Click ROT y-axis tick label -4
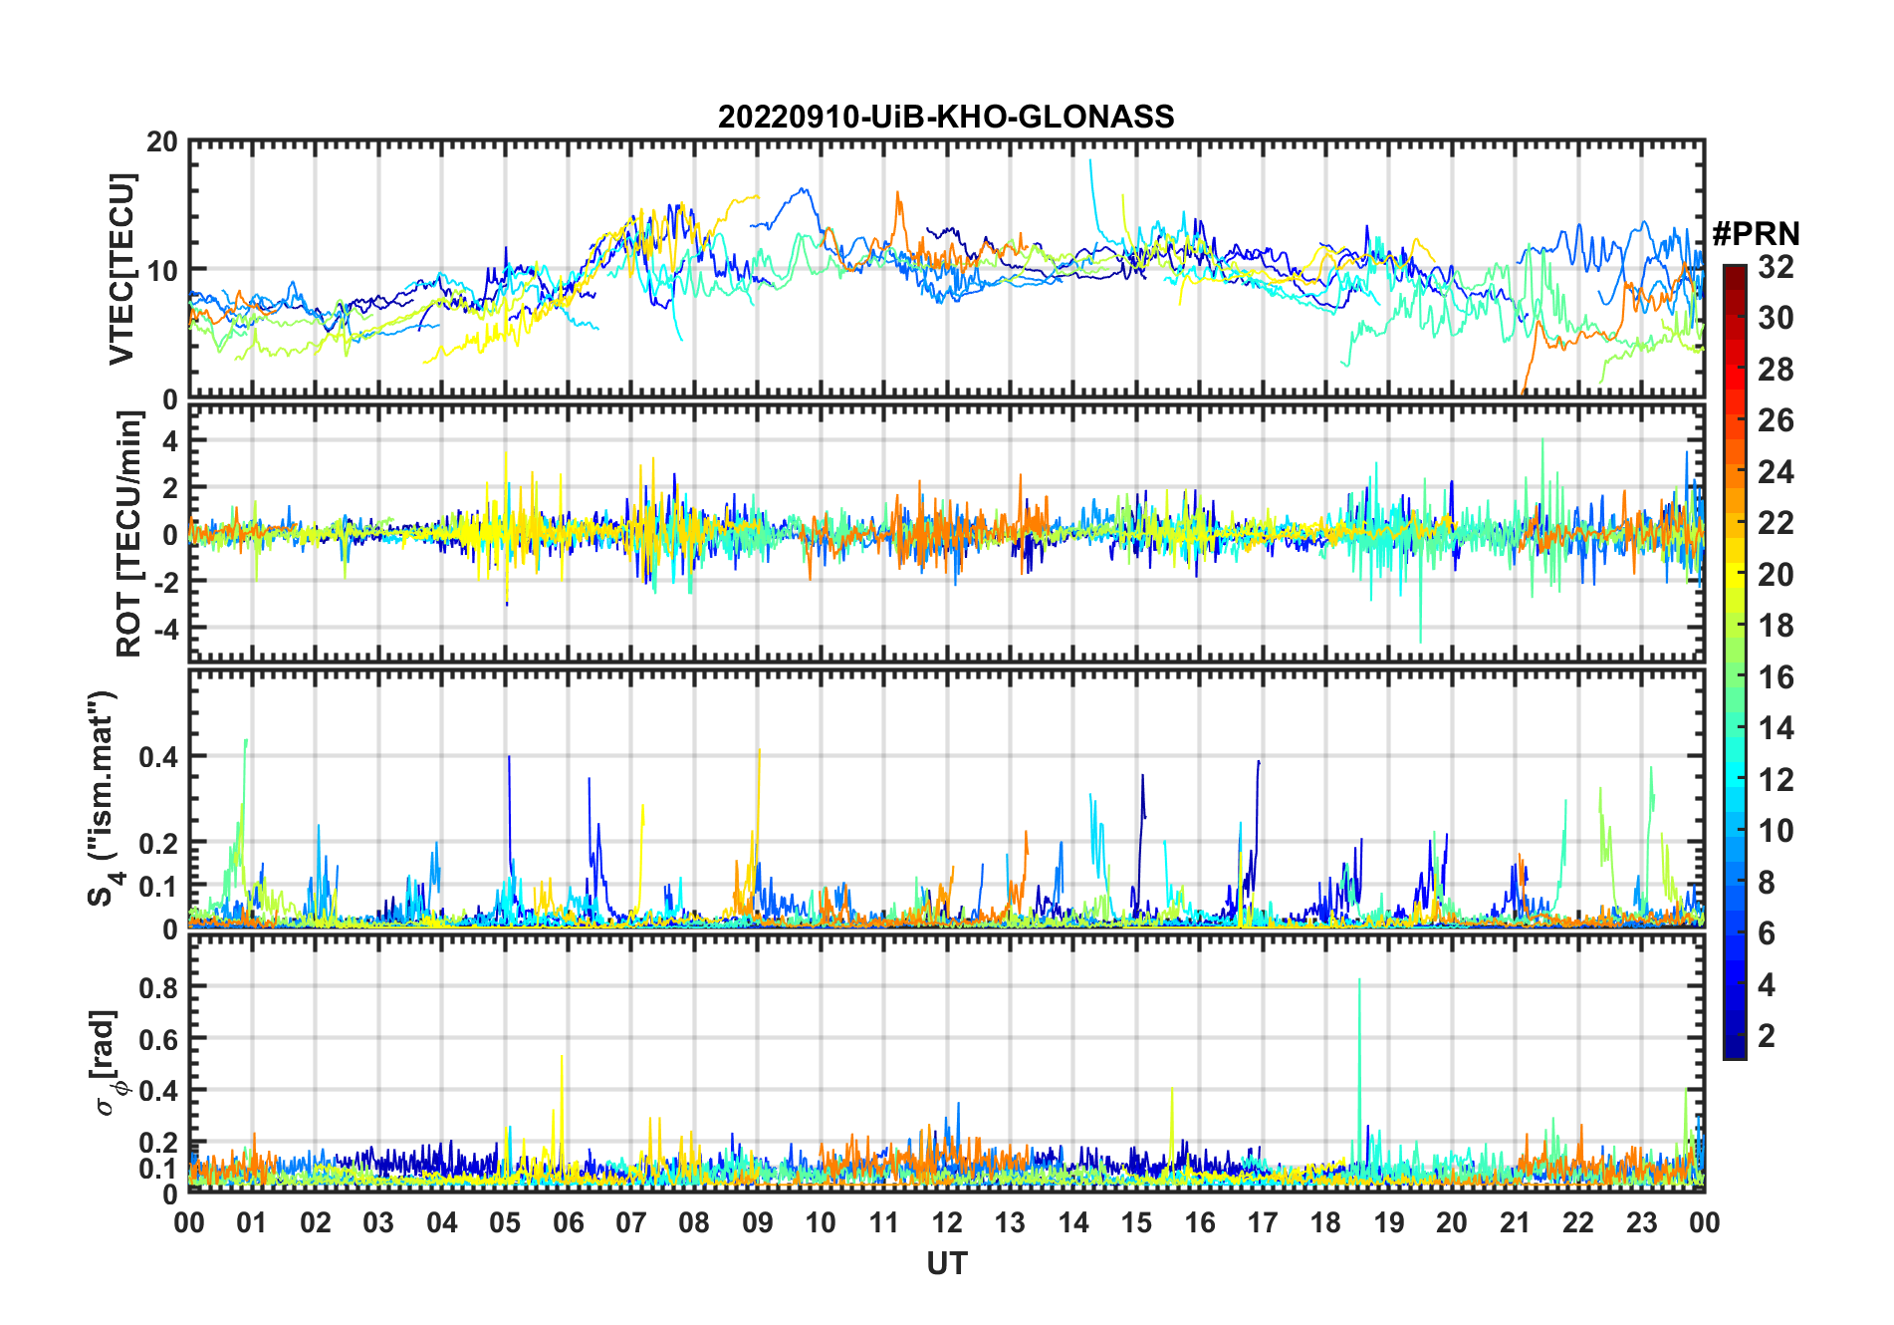 (166, 629)
